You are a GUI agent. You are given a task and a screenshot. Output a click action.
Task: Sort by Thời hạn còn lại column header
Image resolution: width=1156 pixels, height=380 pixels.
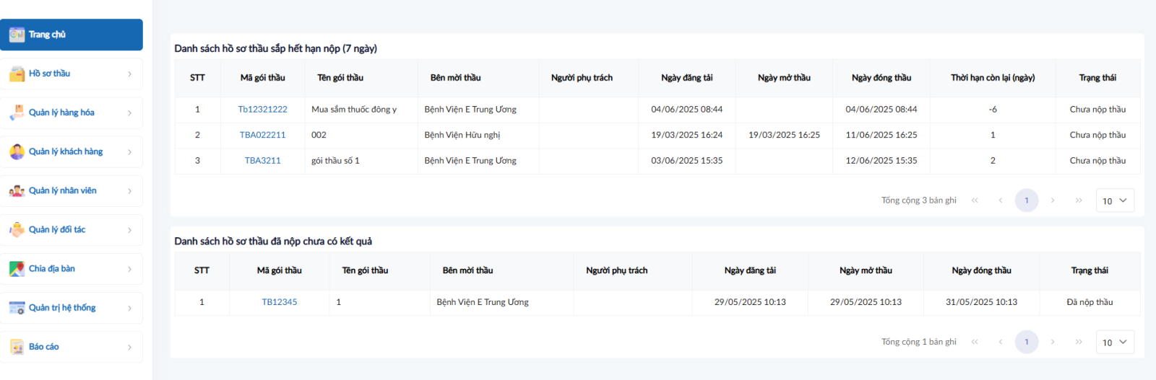pos(992,78)
